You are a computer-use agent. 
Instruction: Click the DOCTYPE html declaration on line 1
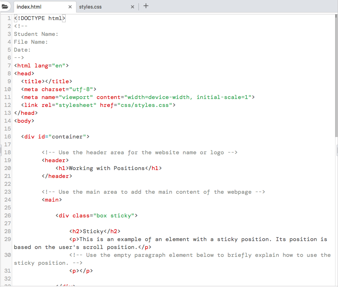pyautogui.click(x=40, y=18)
